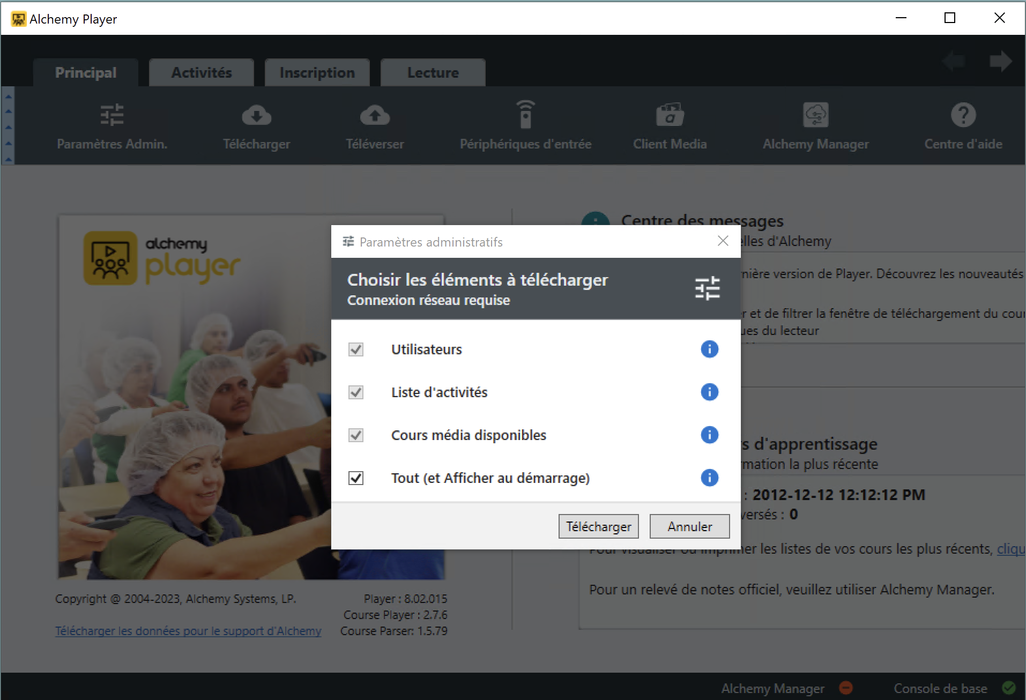Switch to the Inscription tab
This screenshot has height=700, width=1026.
317,73
